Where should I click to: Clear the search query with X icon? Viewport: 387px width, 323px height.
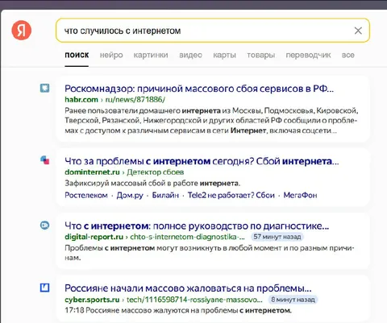[358, 31]
